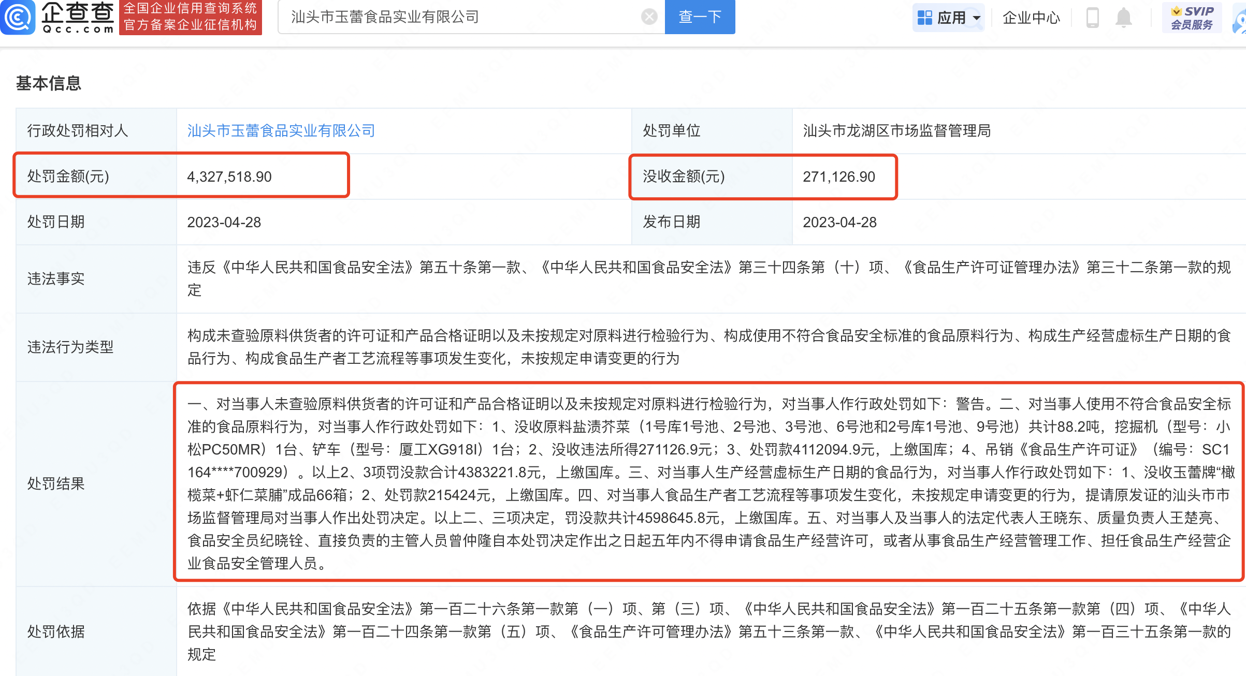This screenshot has width=1246, height=676.
Task: Click the Qcc.com logo icon
Action: 18,17
